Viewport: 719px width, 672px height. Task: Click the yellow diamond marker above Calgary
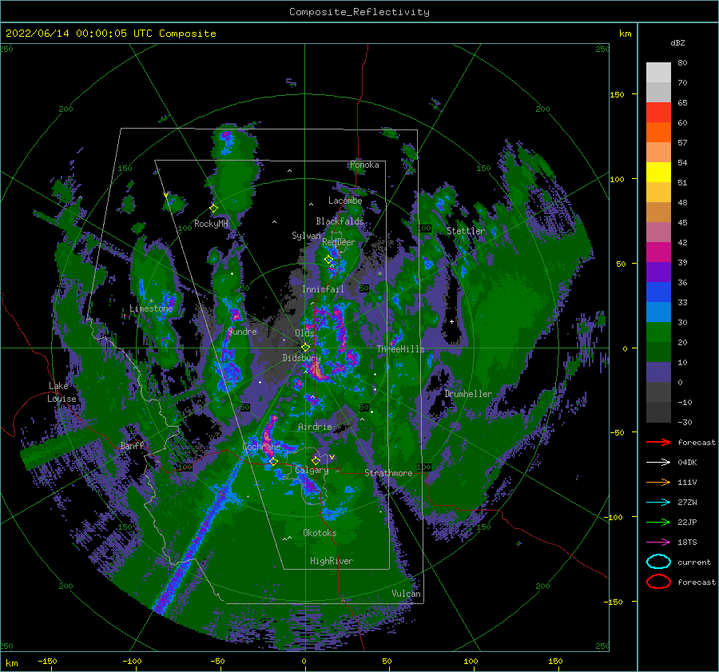click(316, 460)
